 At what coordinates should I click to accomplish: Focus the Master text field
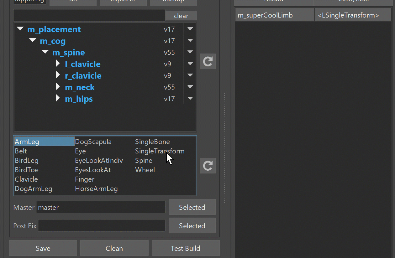pyautogui.click(x=101, y=207)
